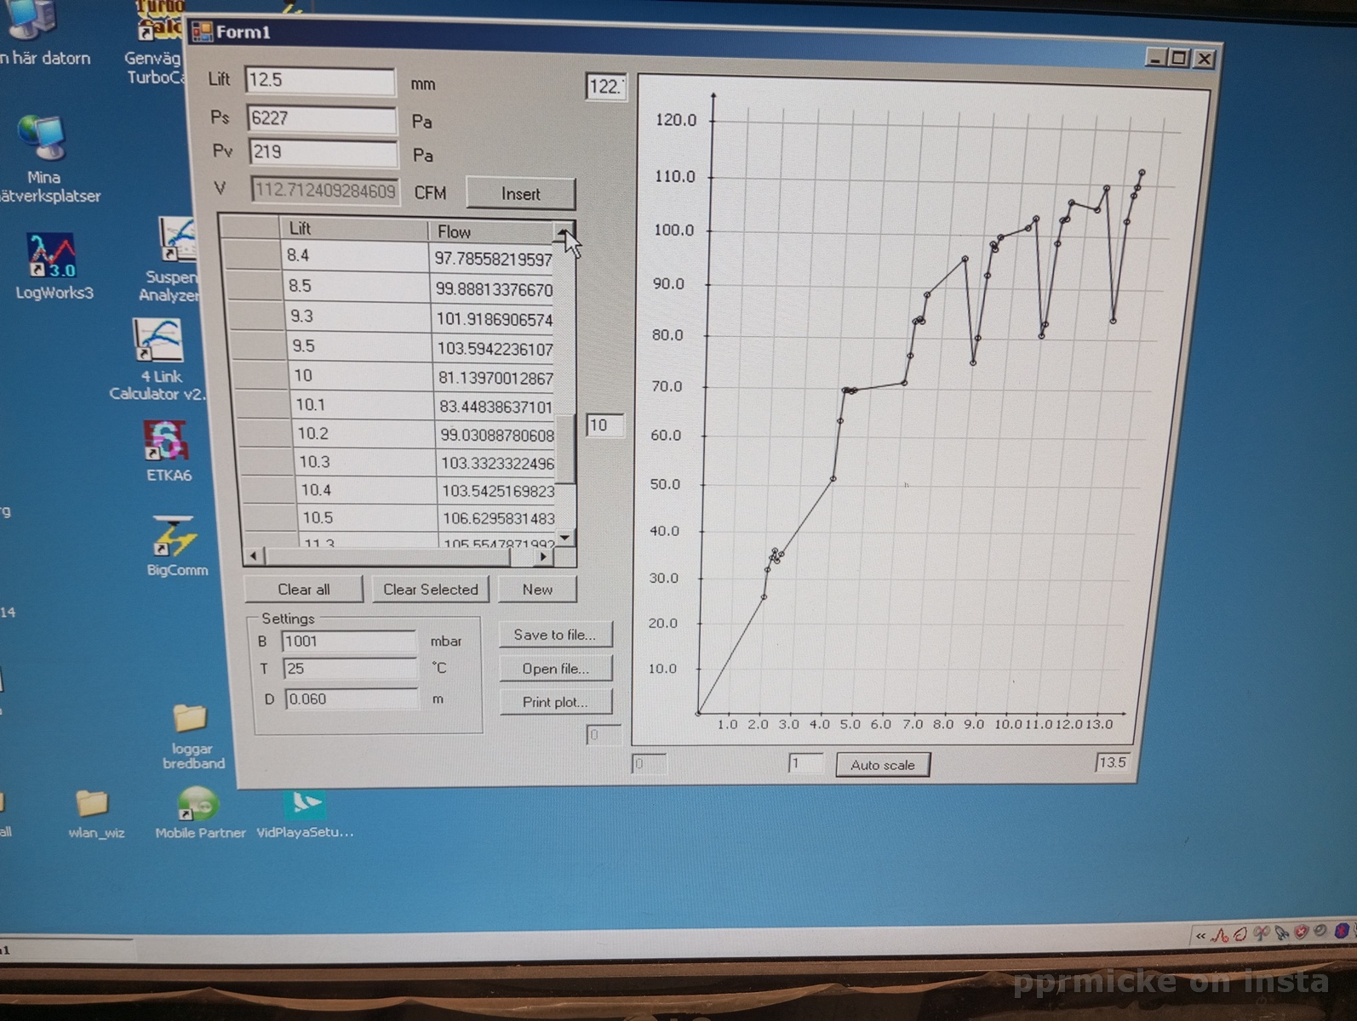Open the VidPlayaSetup desktop icon

(305, 804)
